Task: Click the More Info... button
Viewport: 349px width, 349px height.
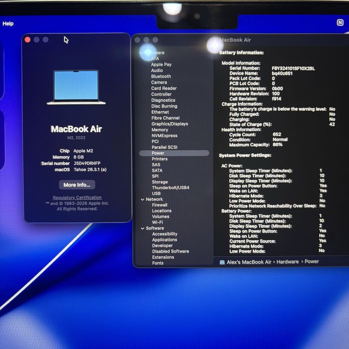Action: 77,185
